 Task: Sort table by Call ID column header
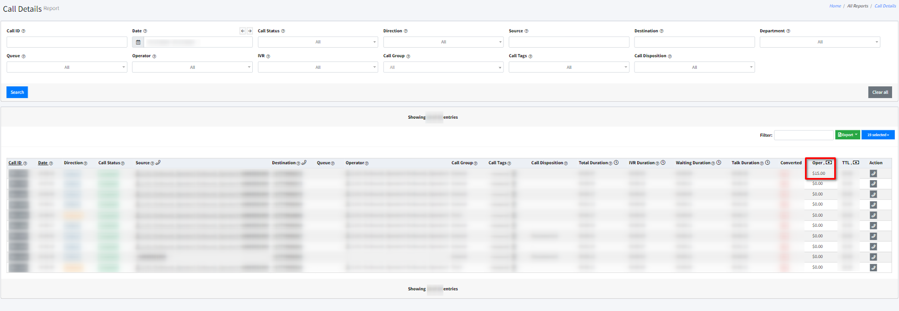click(15, 163)
